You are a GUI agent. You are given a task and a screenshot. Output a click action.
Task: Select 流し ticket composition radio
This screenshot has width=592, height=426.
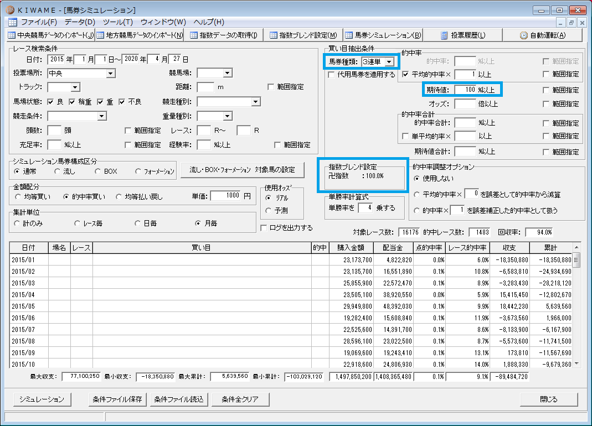tap(57, 172)
